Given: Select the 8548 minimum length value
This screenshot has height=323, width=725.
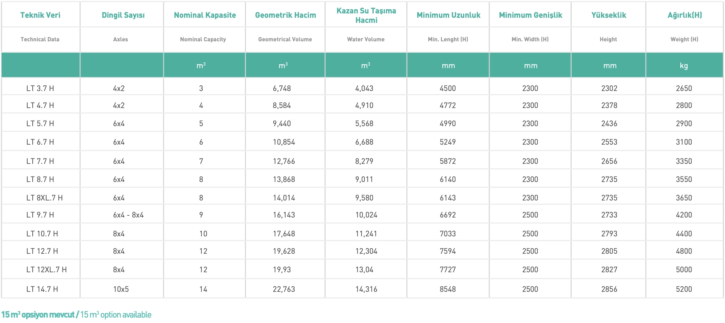Looking at the screenshot, I should (x=447, y=289).
